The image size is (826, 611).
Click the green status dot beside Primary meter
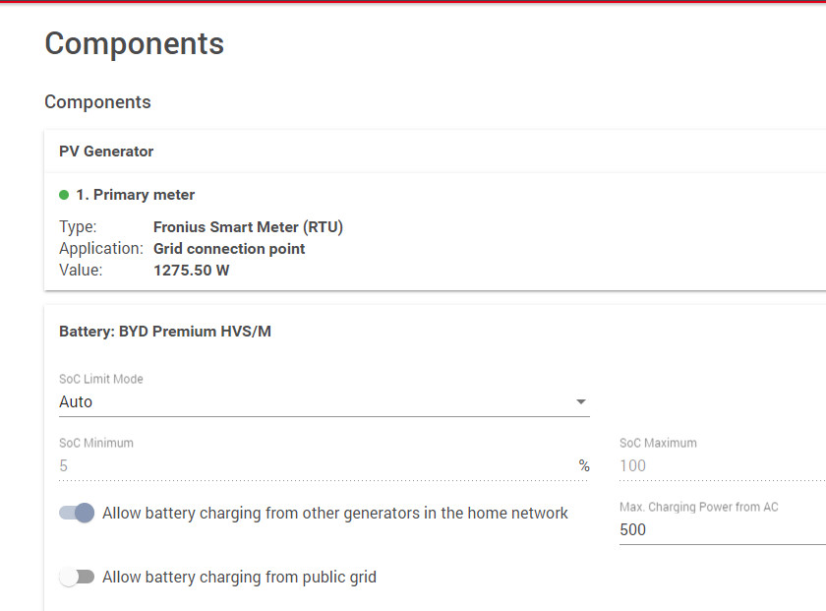[x=64, y=195]
